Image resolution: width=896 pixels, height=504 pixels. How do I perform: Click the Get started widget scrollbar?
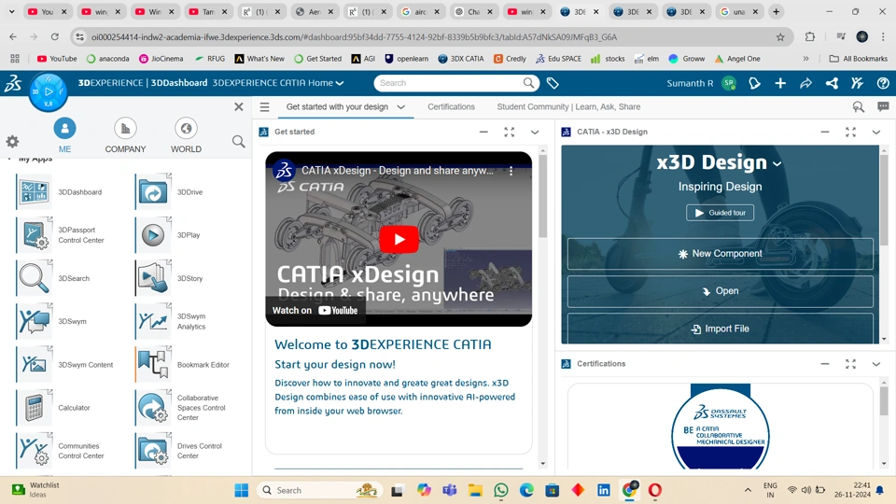point(543,197)
